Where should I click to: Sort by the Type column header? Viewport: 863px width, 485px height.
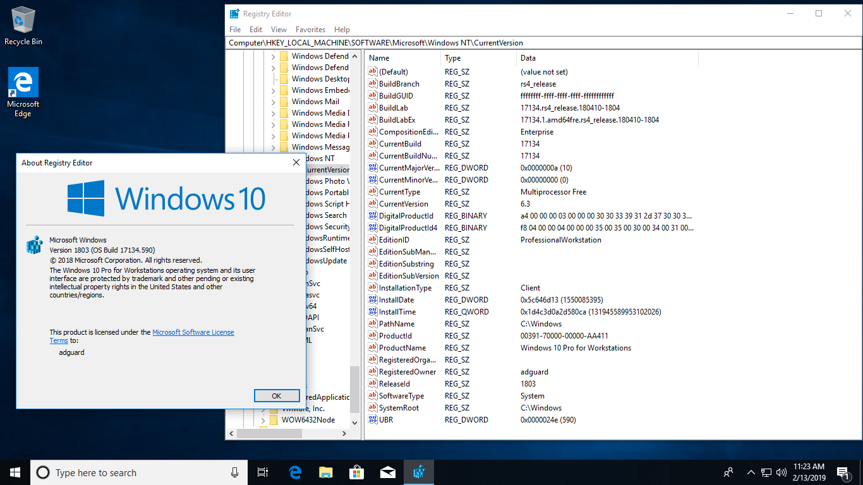coord(478,57)
